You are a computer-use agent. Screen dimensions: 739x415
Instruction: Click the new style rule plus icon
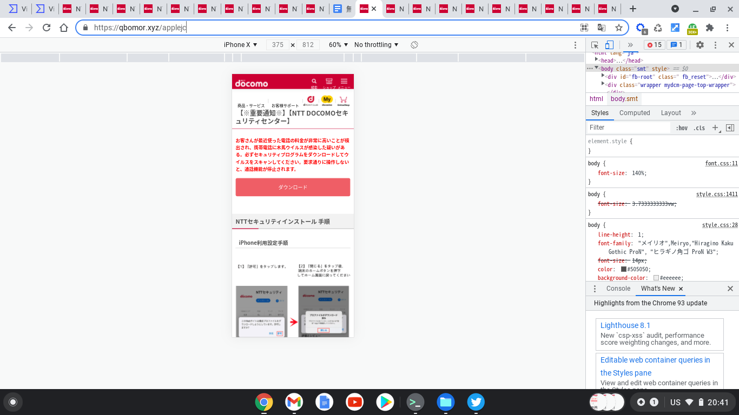[715, 128]
